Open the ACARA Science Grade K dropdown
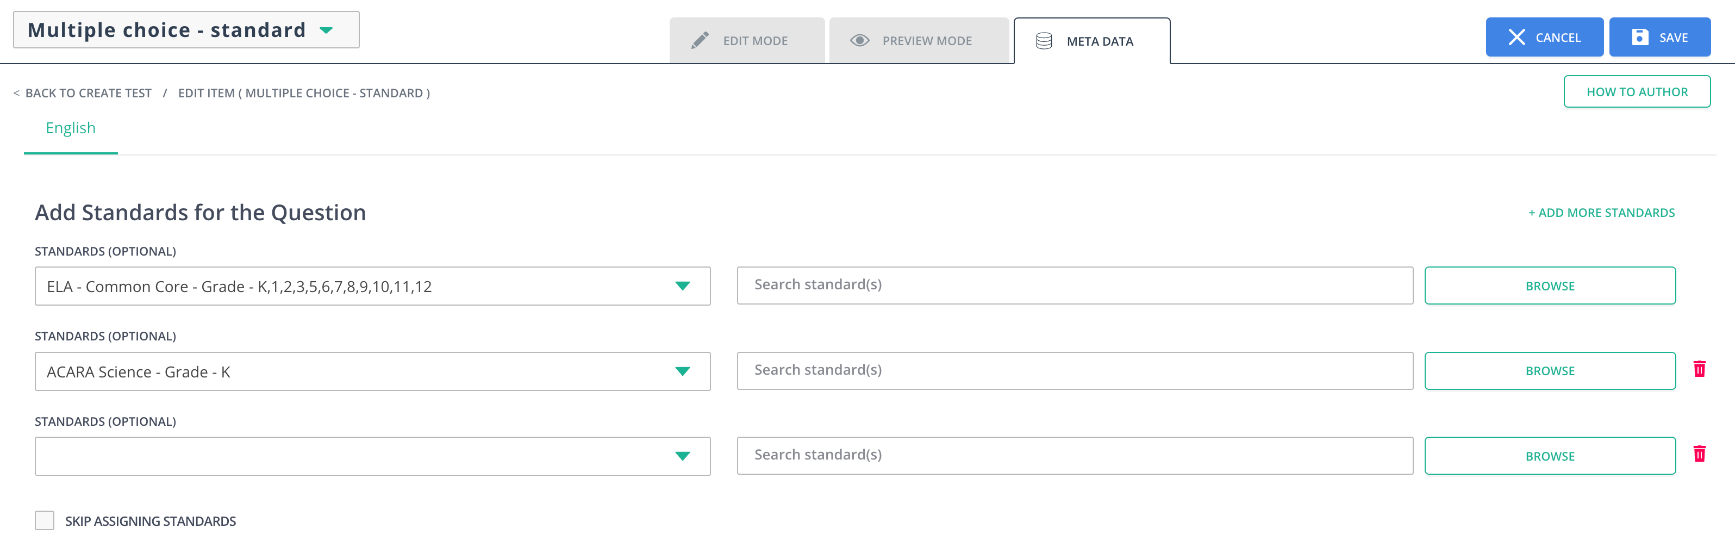1735x546 pixels. [372, 371]
